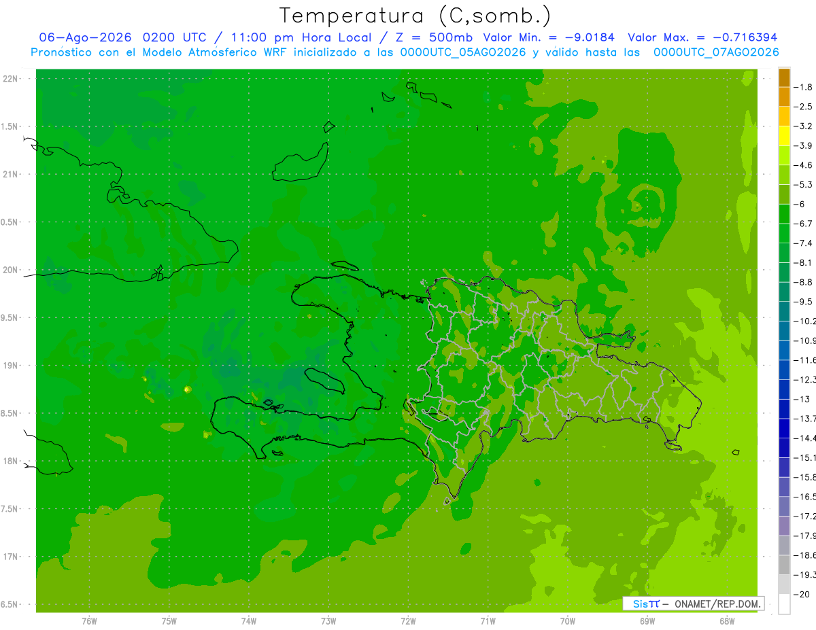Click the "Z = 500mb" pressure level text
The height and width of the screenshot is (630, 816).
point(435,37)
